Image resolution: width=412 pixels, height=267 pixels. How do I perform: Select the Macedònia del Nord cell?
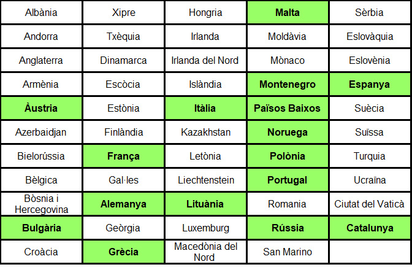pyautogui.click(x=205, y=252)
